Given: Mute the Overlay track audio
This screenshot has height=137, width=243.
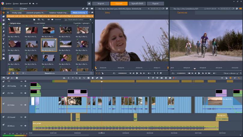Looking at the screenshot, I should [26, 86].
